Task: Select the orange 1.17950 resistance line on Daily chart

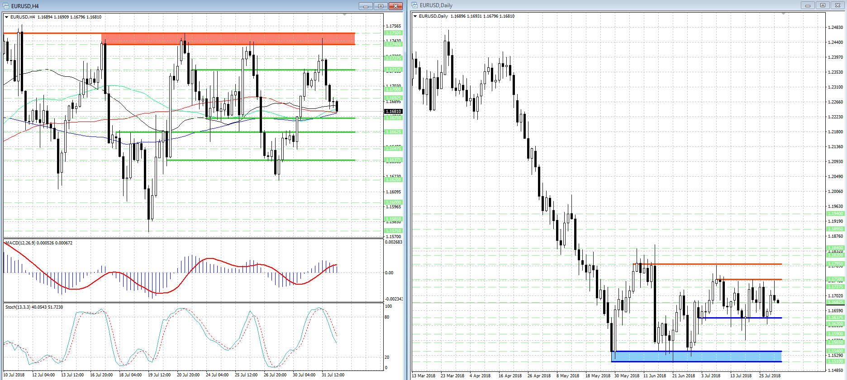Action: click(x=707, y=264)
